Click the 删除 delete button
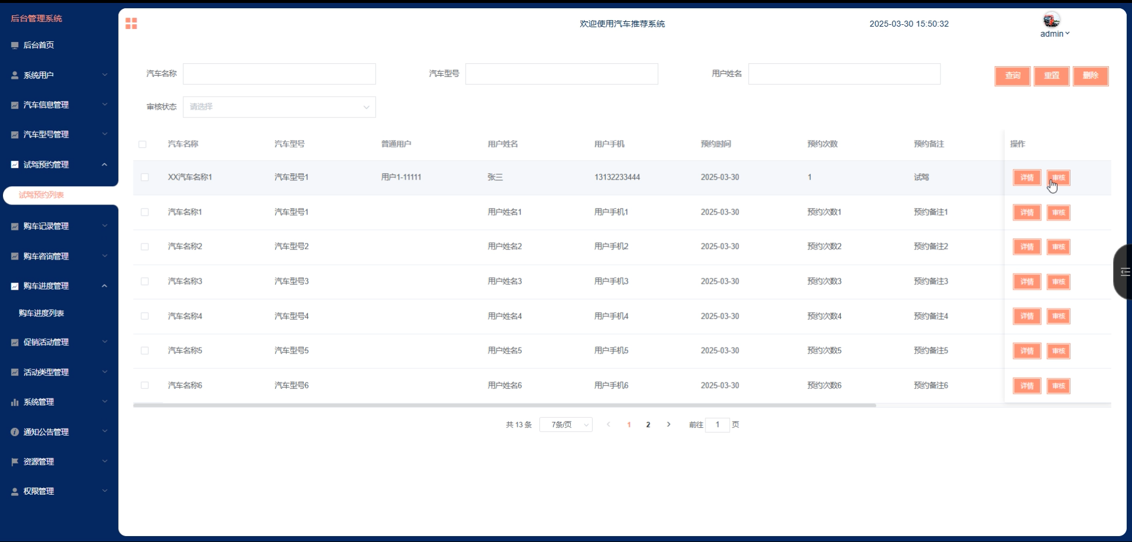The image size is (1132, 542). [x=1091, y=76]
